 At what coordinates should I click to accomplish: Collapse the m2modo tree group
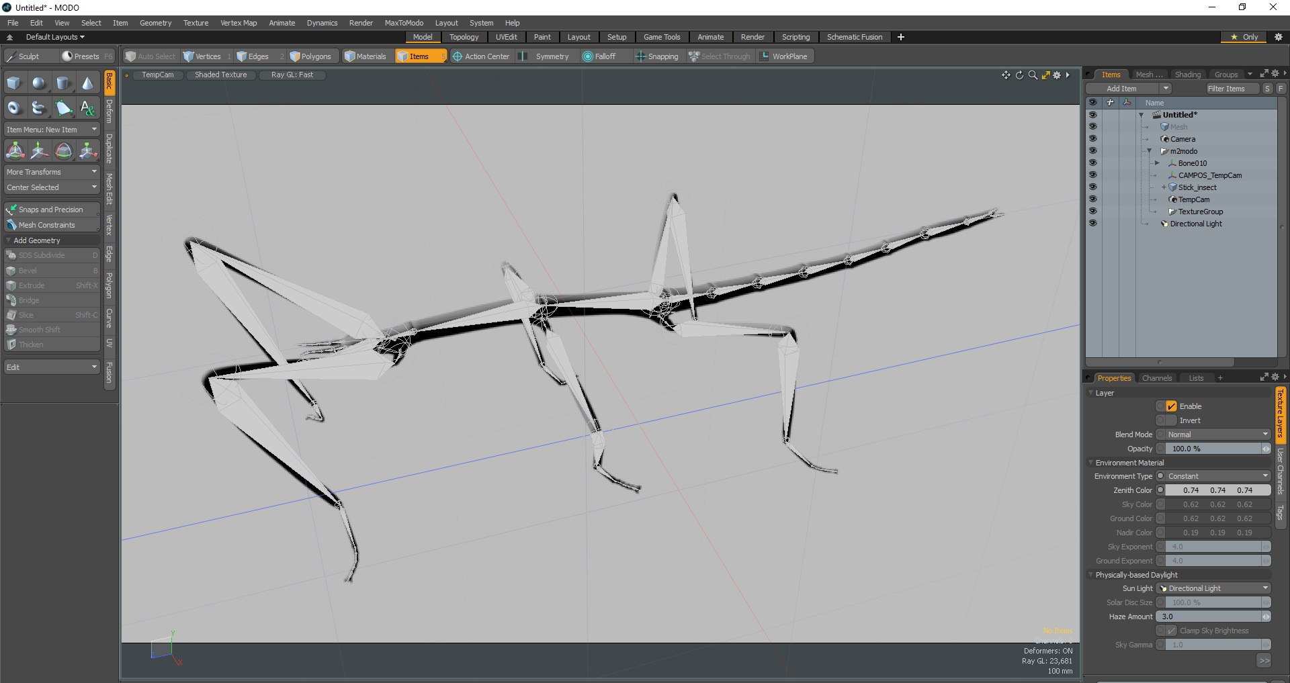click(1149, 151)
